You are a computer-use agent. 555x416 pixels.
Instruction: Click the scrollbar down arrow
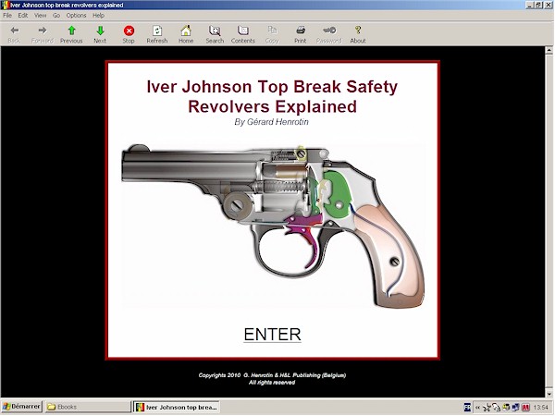[x=549, y=394]
